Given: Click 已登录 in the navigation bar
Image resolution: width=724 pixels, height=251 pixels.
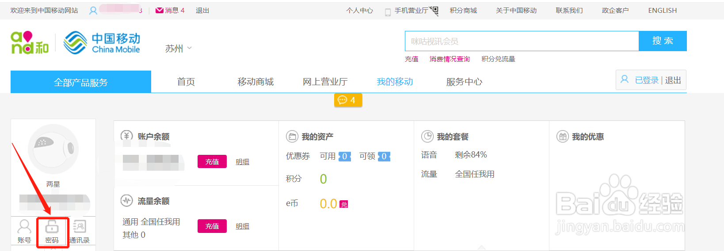Looking at the screenshot, I should [647, 80].
